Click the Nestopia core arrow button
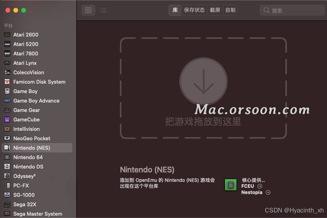The image size is (327, 218). click(268, 192)
